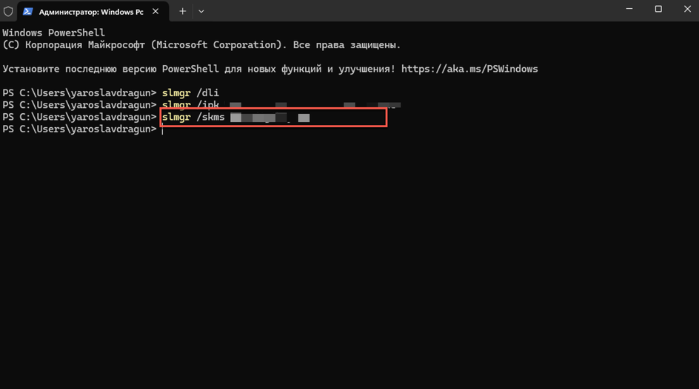This screenshot has height=389, width=699.
Task: Click the slmgr /dli command text
Action: pyautogui.click(x=190, y=93)
